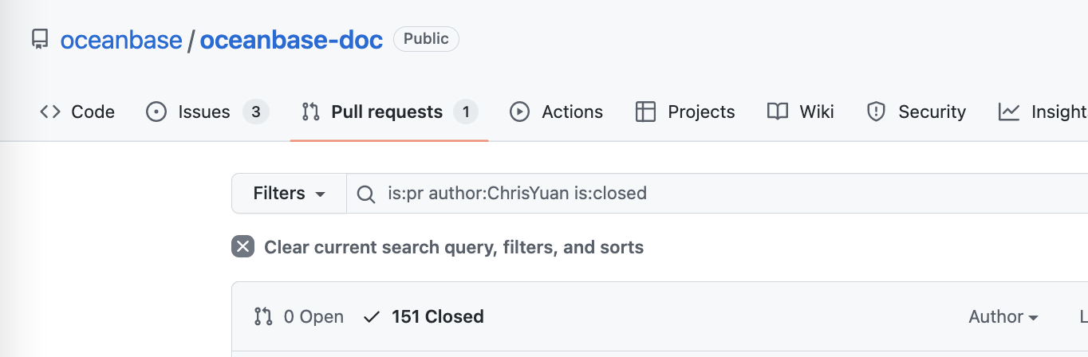Viewport: 1088px width, 357px height.
Task: Click the Projects table icon
Action: [x=645, y=112]
